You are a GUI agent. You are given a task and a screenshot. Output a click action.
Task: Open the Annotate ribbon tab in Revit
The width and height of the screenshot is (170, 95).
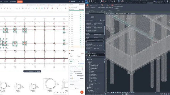114,3
